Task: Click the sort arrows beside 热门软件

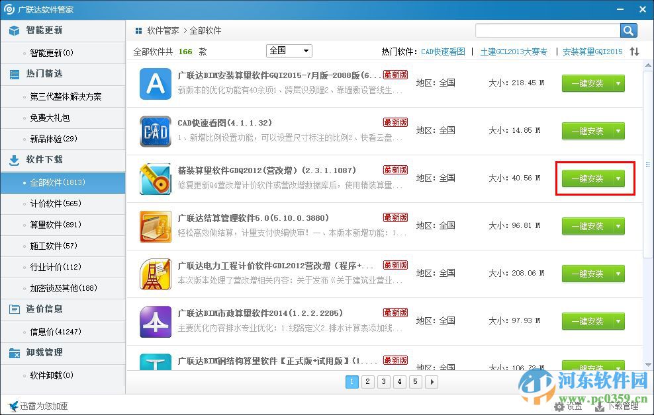Action: pyautogui.click(x=633, y=51)
